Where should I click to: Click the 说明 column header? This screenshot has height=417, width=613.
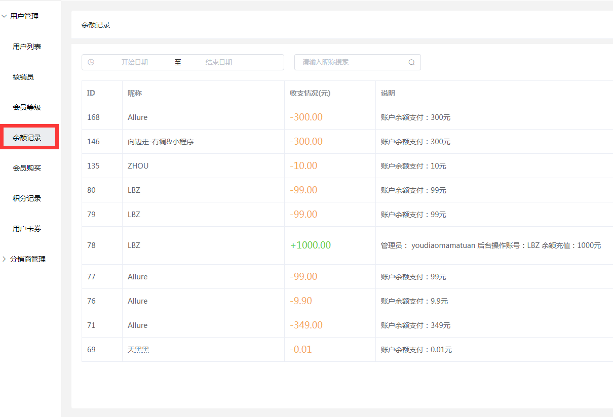click(388, 93)
